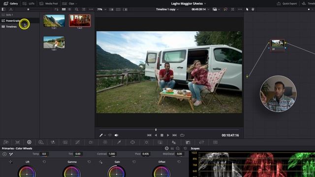
Task: Open the gallery three-dot options menu
Action: tap(91, 9)
